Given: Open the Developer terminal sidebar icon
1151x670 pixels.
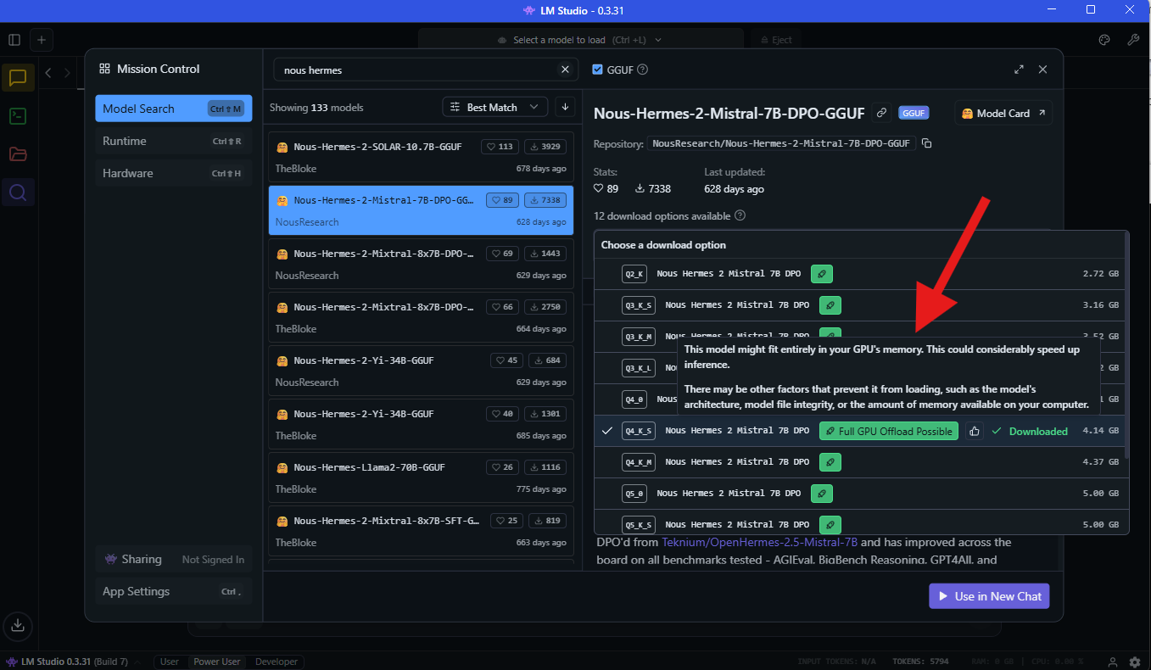Looking at the screenshot, I should click(18, 116).
